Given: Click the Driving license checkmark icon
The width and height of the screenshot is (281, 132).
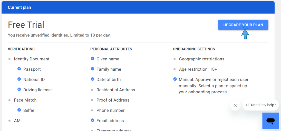Looking at the screenshot, I should point(19,89).
